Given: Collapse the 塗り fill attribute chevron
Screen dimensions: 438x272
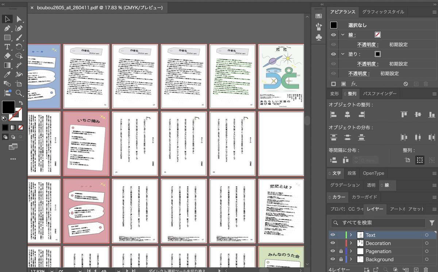Looking at the screenshot, I should point(343,54).
